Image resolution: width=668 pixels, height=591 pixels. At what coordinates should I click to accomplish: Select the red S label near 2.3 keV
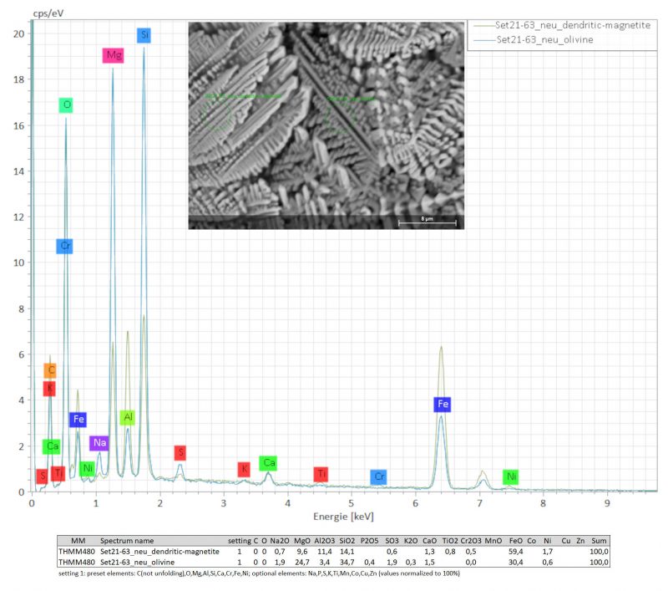point(180,453)
